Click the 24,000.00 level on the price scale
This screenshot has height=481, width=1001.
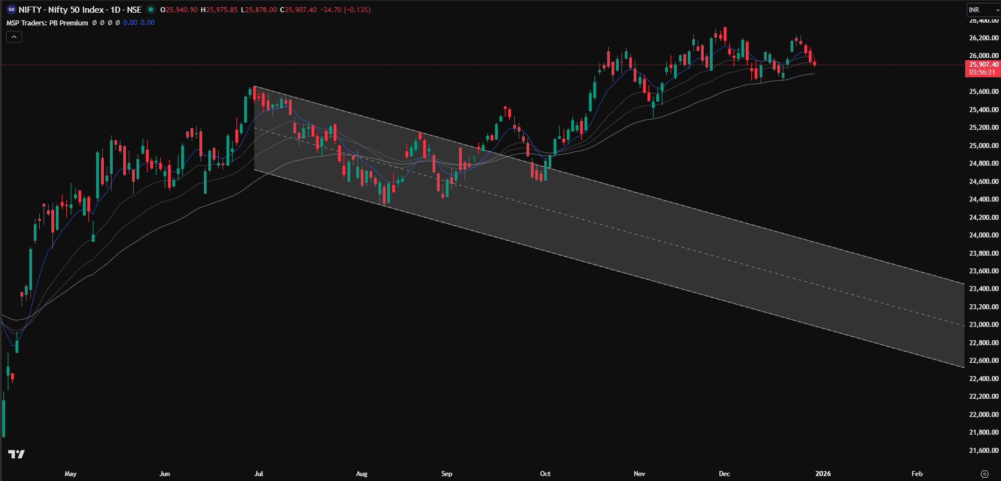[983, 235]
